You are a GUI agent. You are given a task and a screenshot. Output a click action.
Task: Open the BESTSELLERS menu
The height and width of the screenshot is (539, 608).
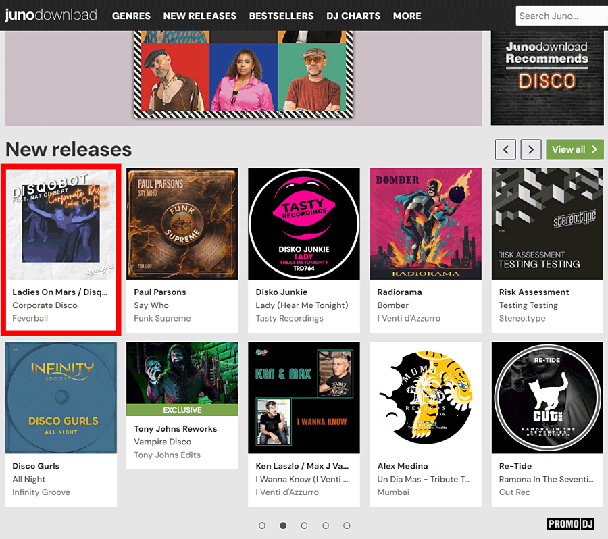pyautogui.click(x=281, y=16)
